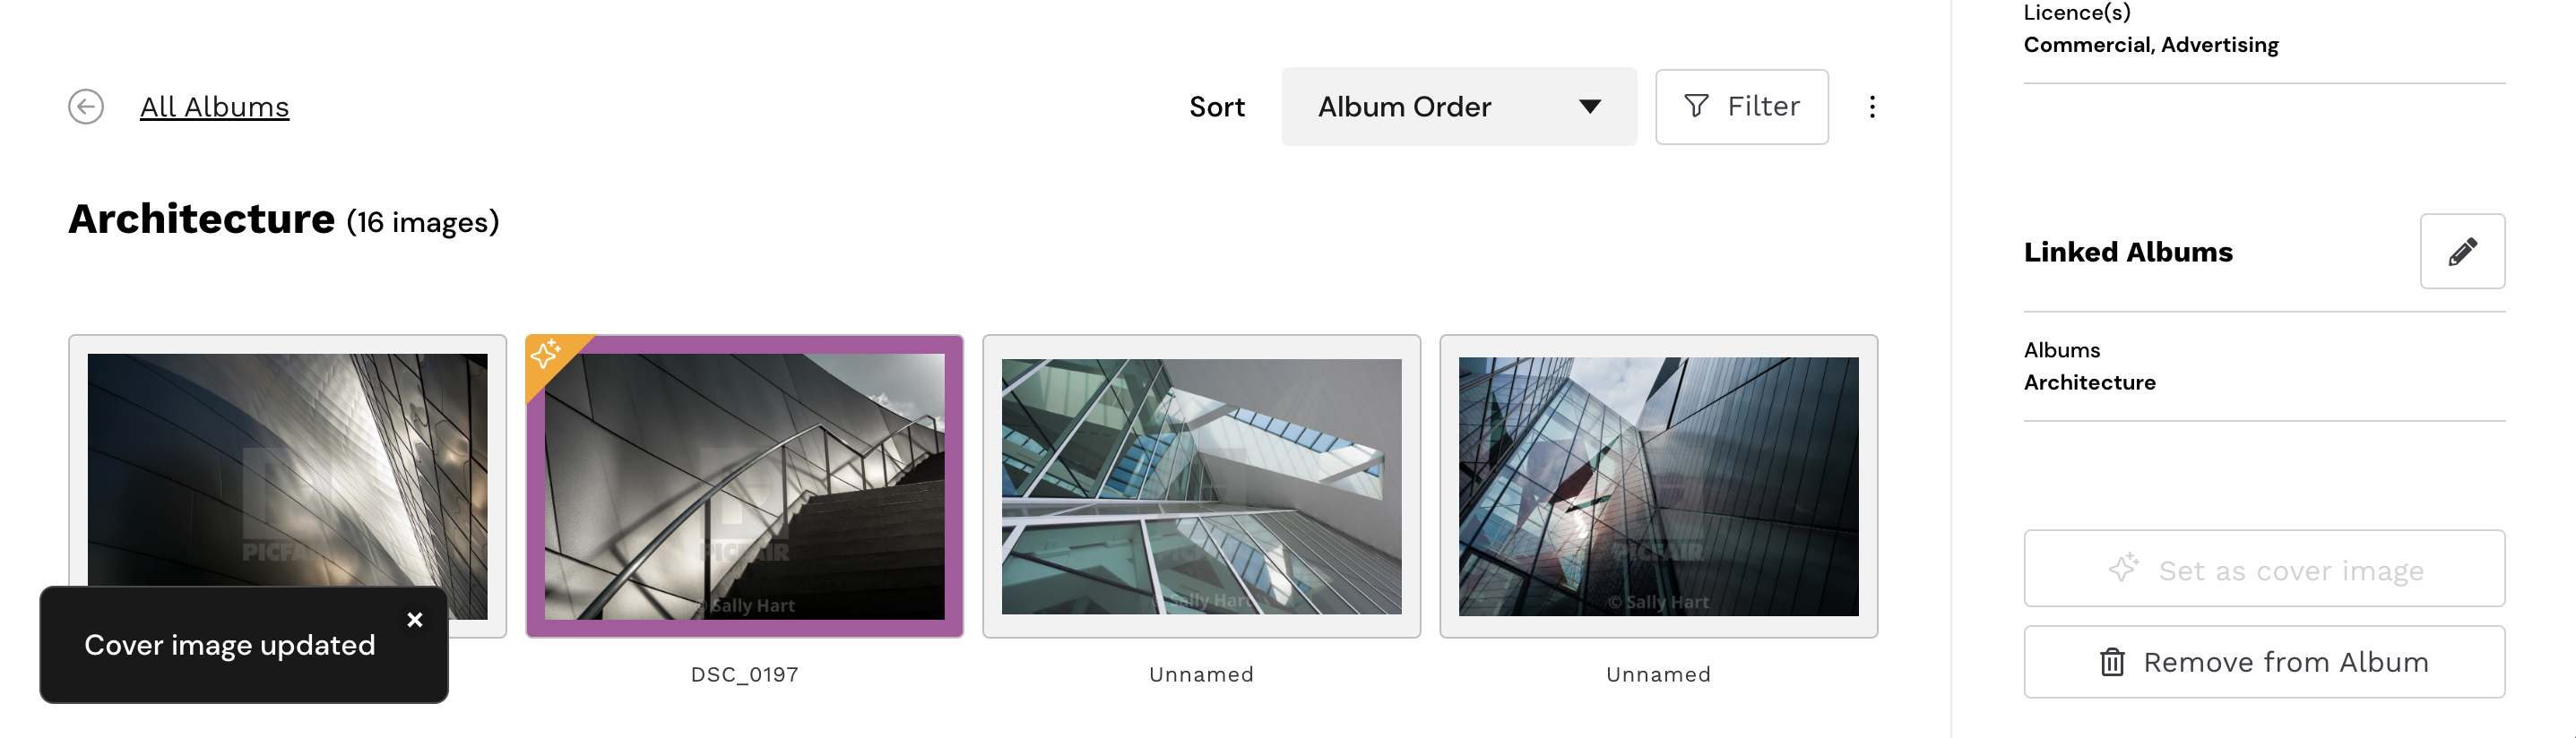Click the trash can icon
The width and height of the screenshot is (2576, 738).
coord(2112,662)
